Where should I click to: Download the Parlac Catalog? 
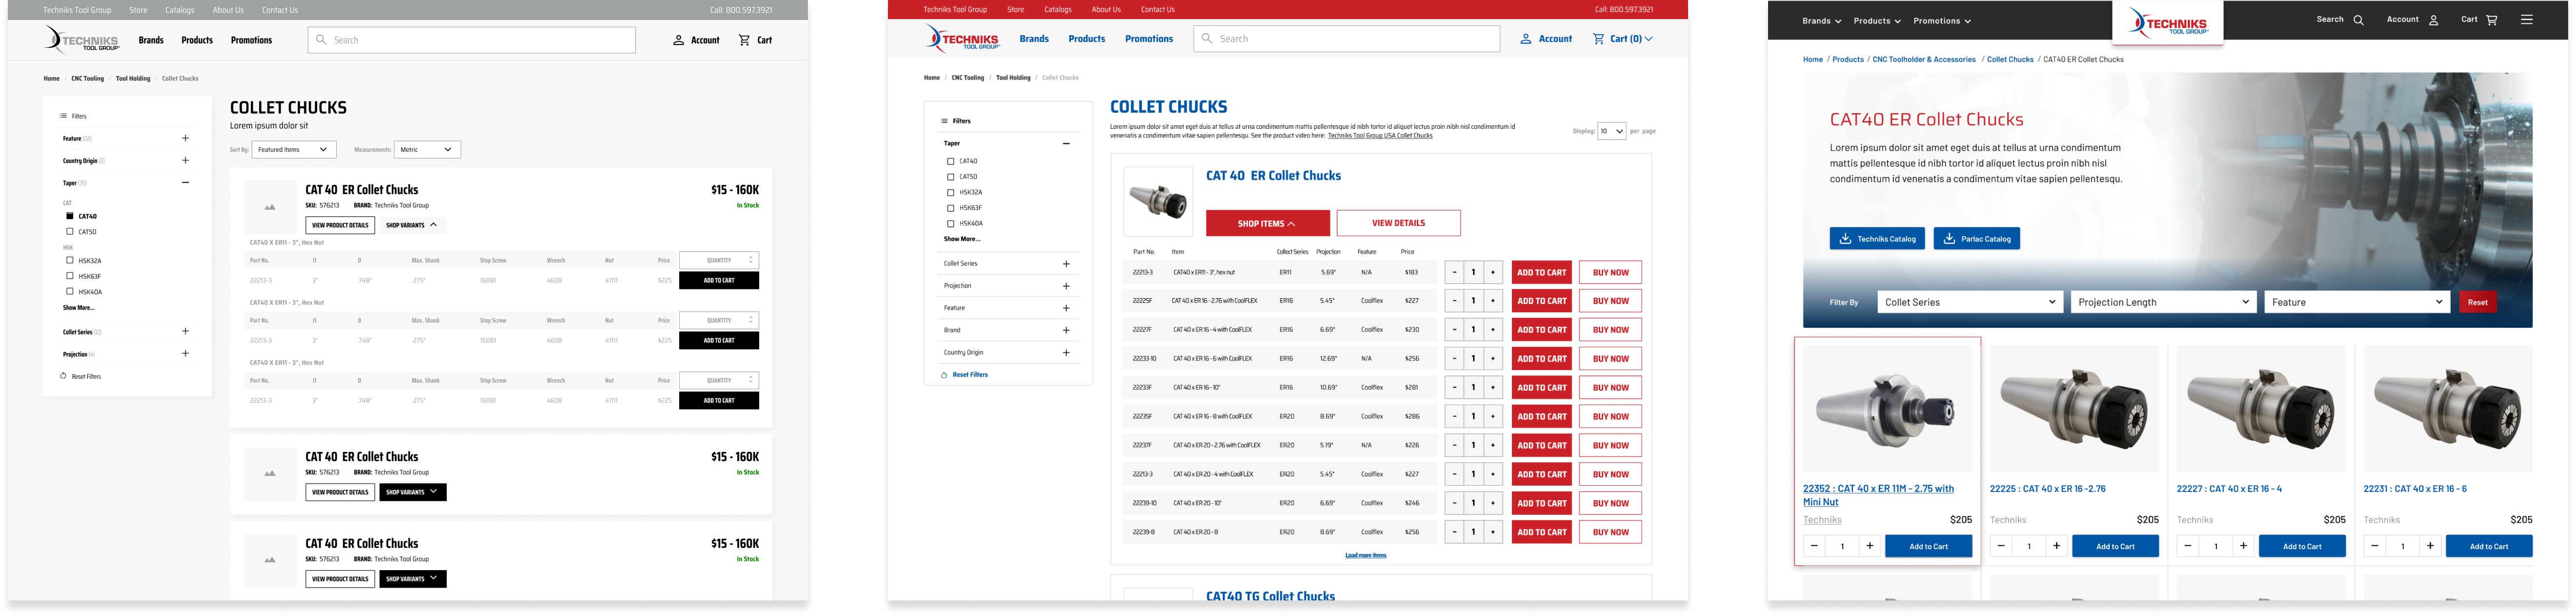1976,239
